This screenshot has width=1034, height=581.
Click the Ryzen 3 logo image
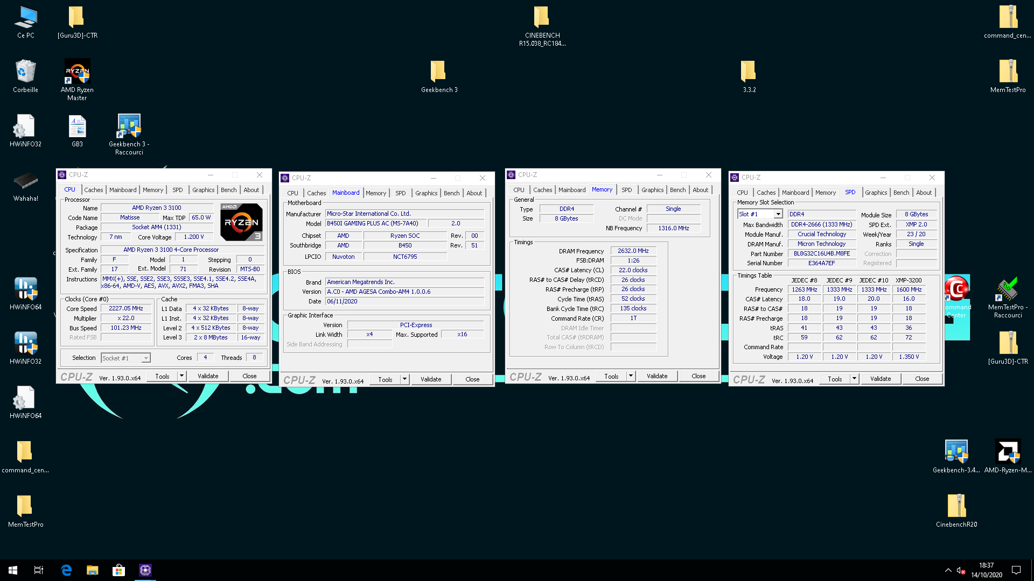pos(241,222)
